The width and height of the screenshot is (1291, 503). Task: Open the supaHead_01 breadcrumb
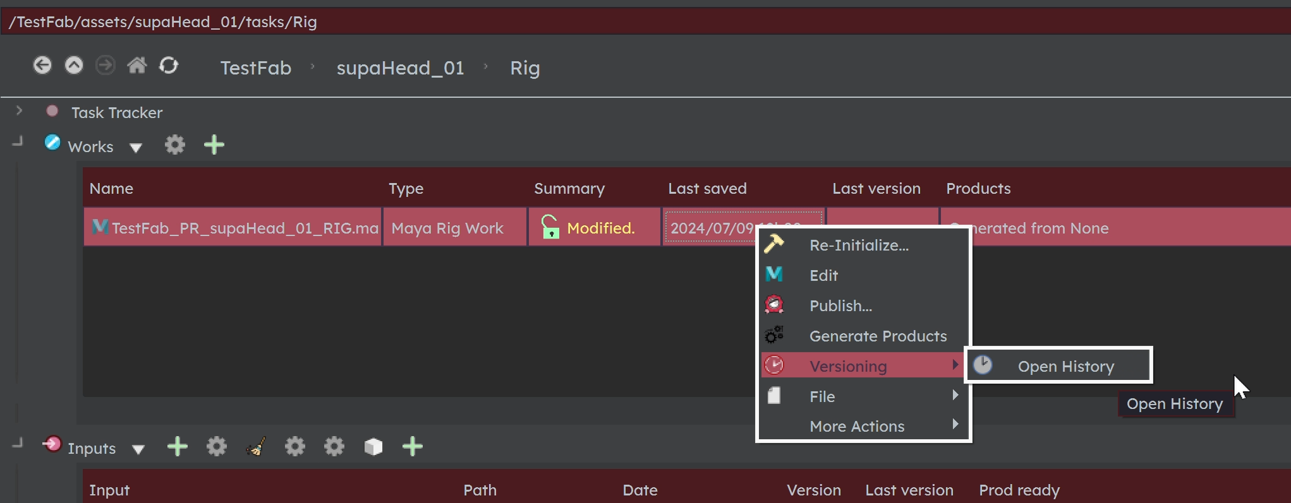(400, 68)
